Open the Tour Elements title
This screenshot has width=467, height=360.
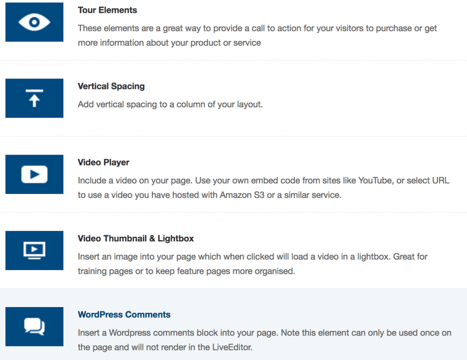(107, 10)
